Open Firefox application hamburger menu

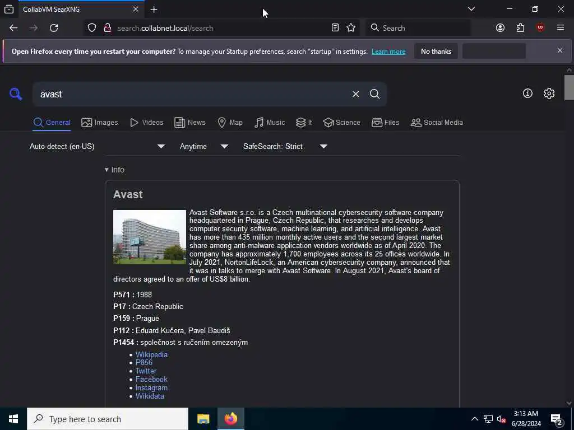pyautogui.click(x=561, y=28)
